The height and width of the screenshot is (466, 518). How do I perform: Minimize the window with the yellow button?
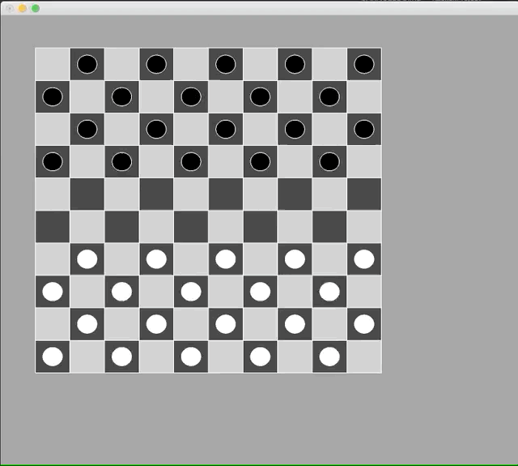23,8
